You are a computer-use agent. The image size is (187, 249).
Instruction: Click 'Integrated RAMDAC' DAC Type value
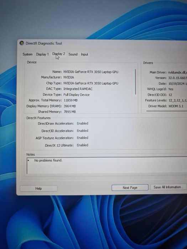(x=78, y=89)
